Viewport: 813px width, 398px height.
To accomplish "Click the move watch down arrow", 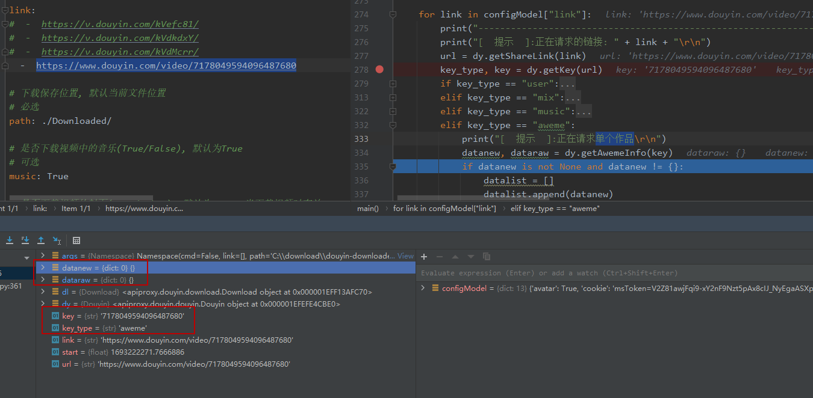I will coord(470,257).
